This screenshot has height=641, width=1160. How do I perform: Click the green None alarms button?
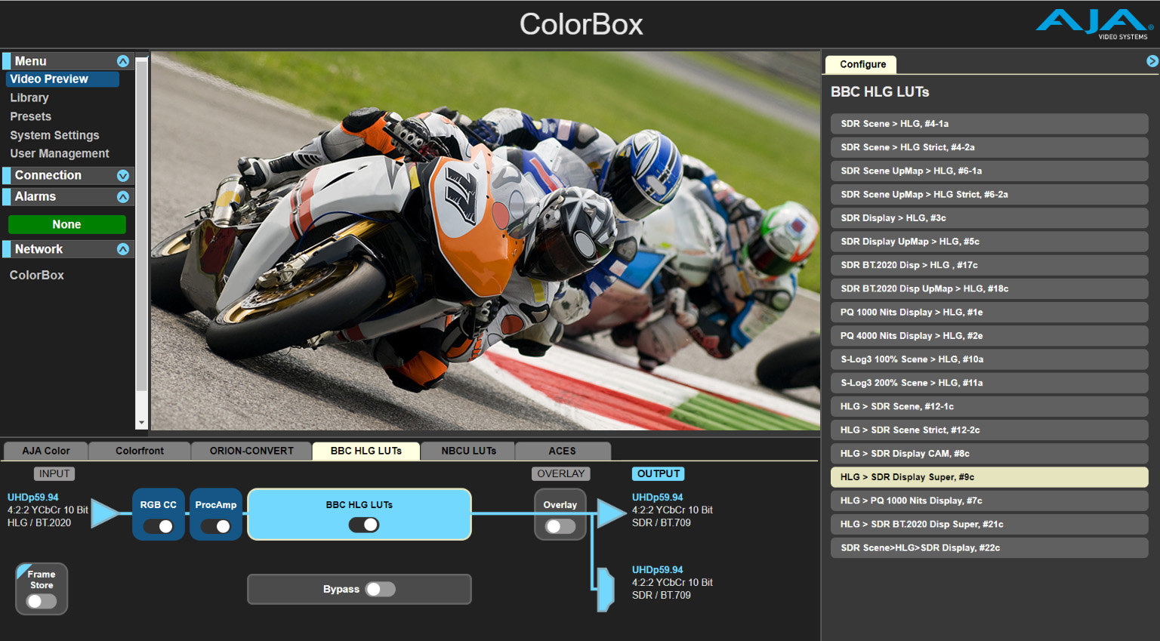point(66,224)
